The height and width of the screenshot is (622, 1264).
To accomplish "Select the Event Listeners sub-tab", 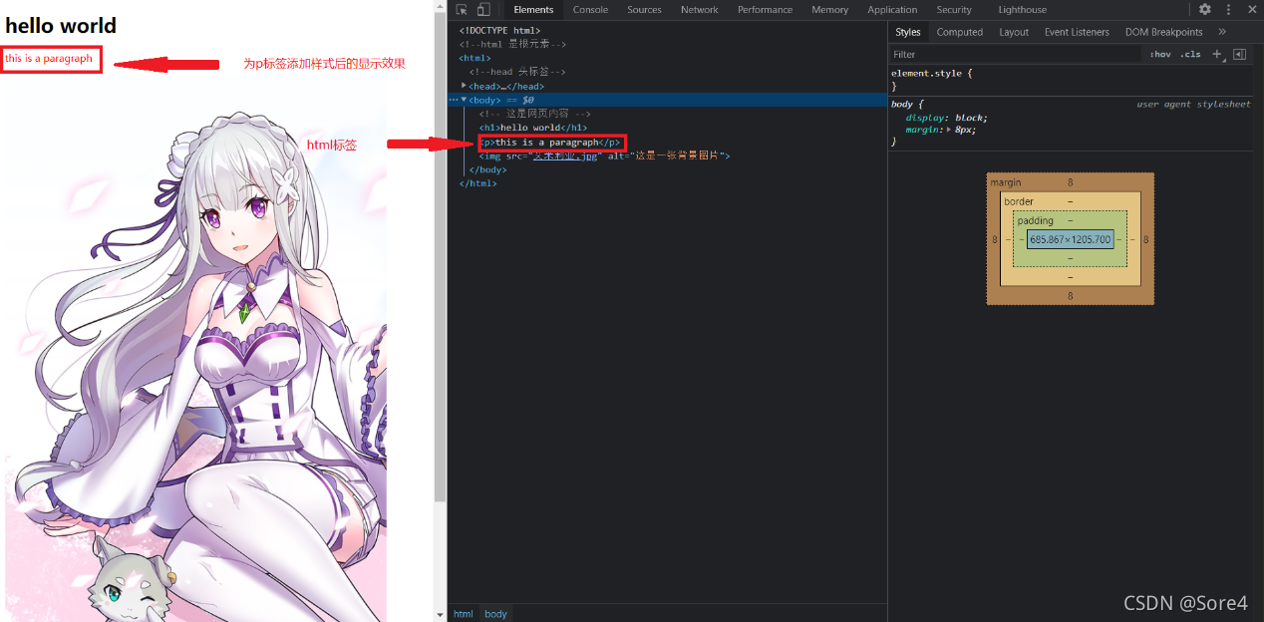I will 1077,32.
